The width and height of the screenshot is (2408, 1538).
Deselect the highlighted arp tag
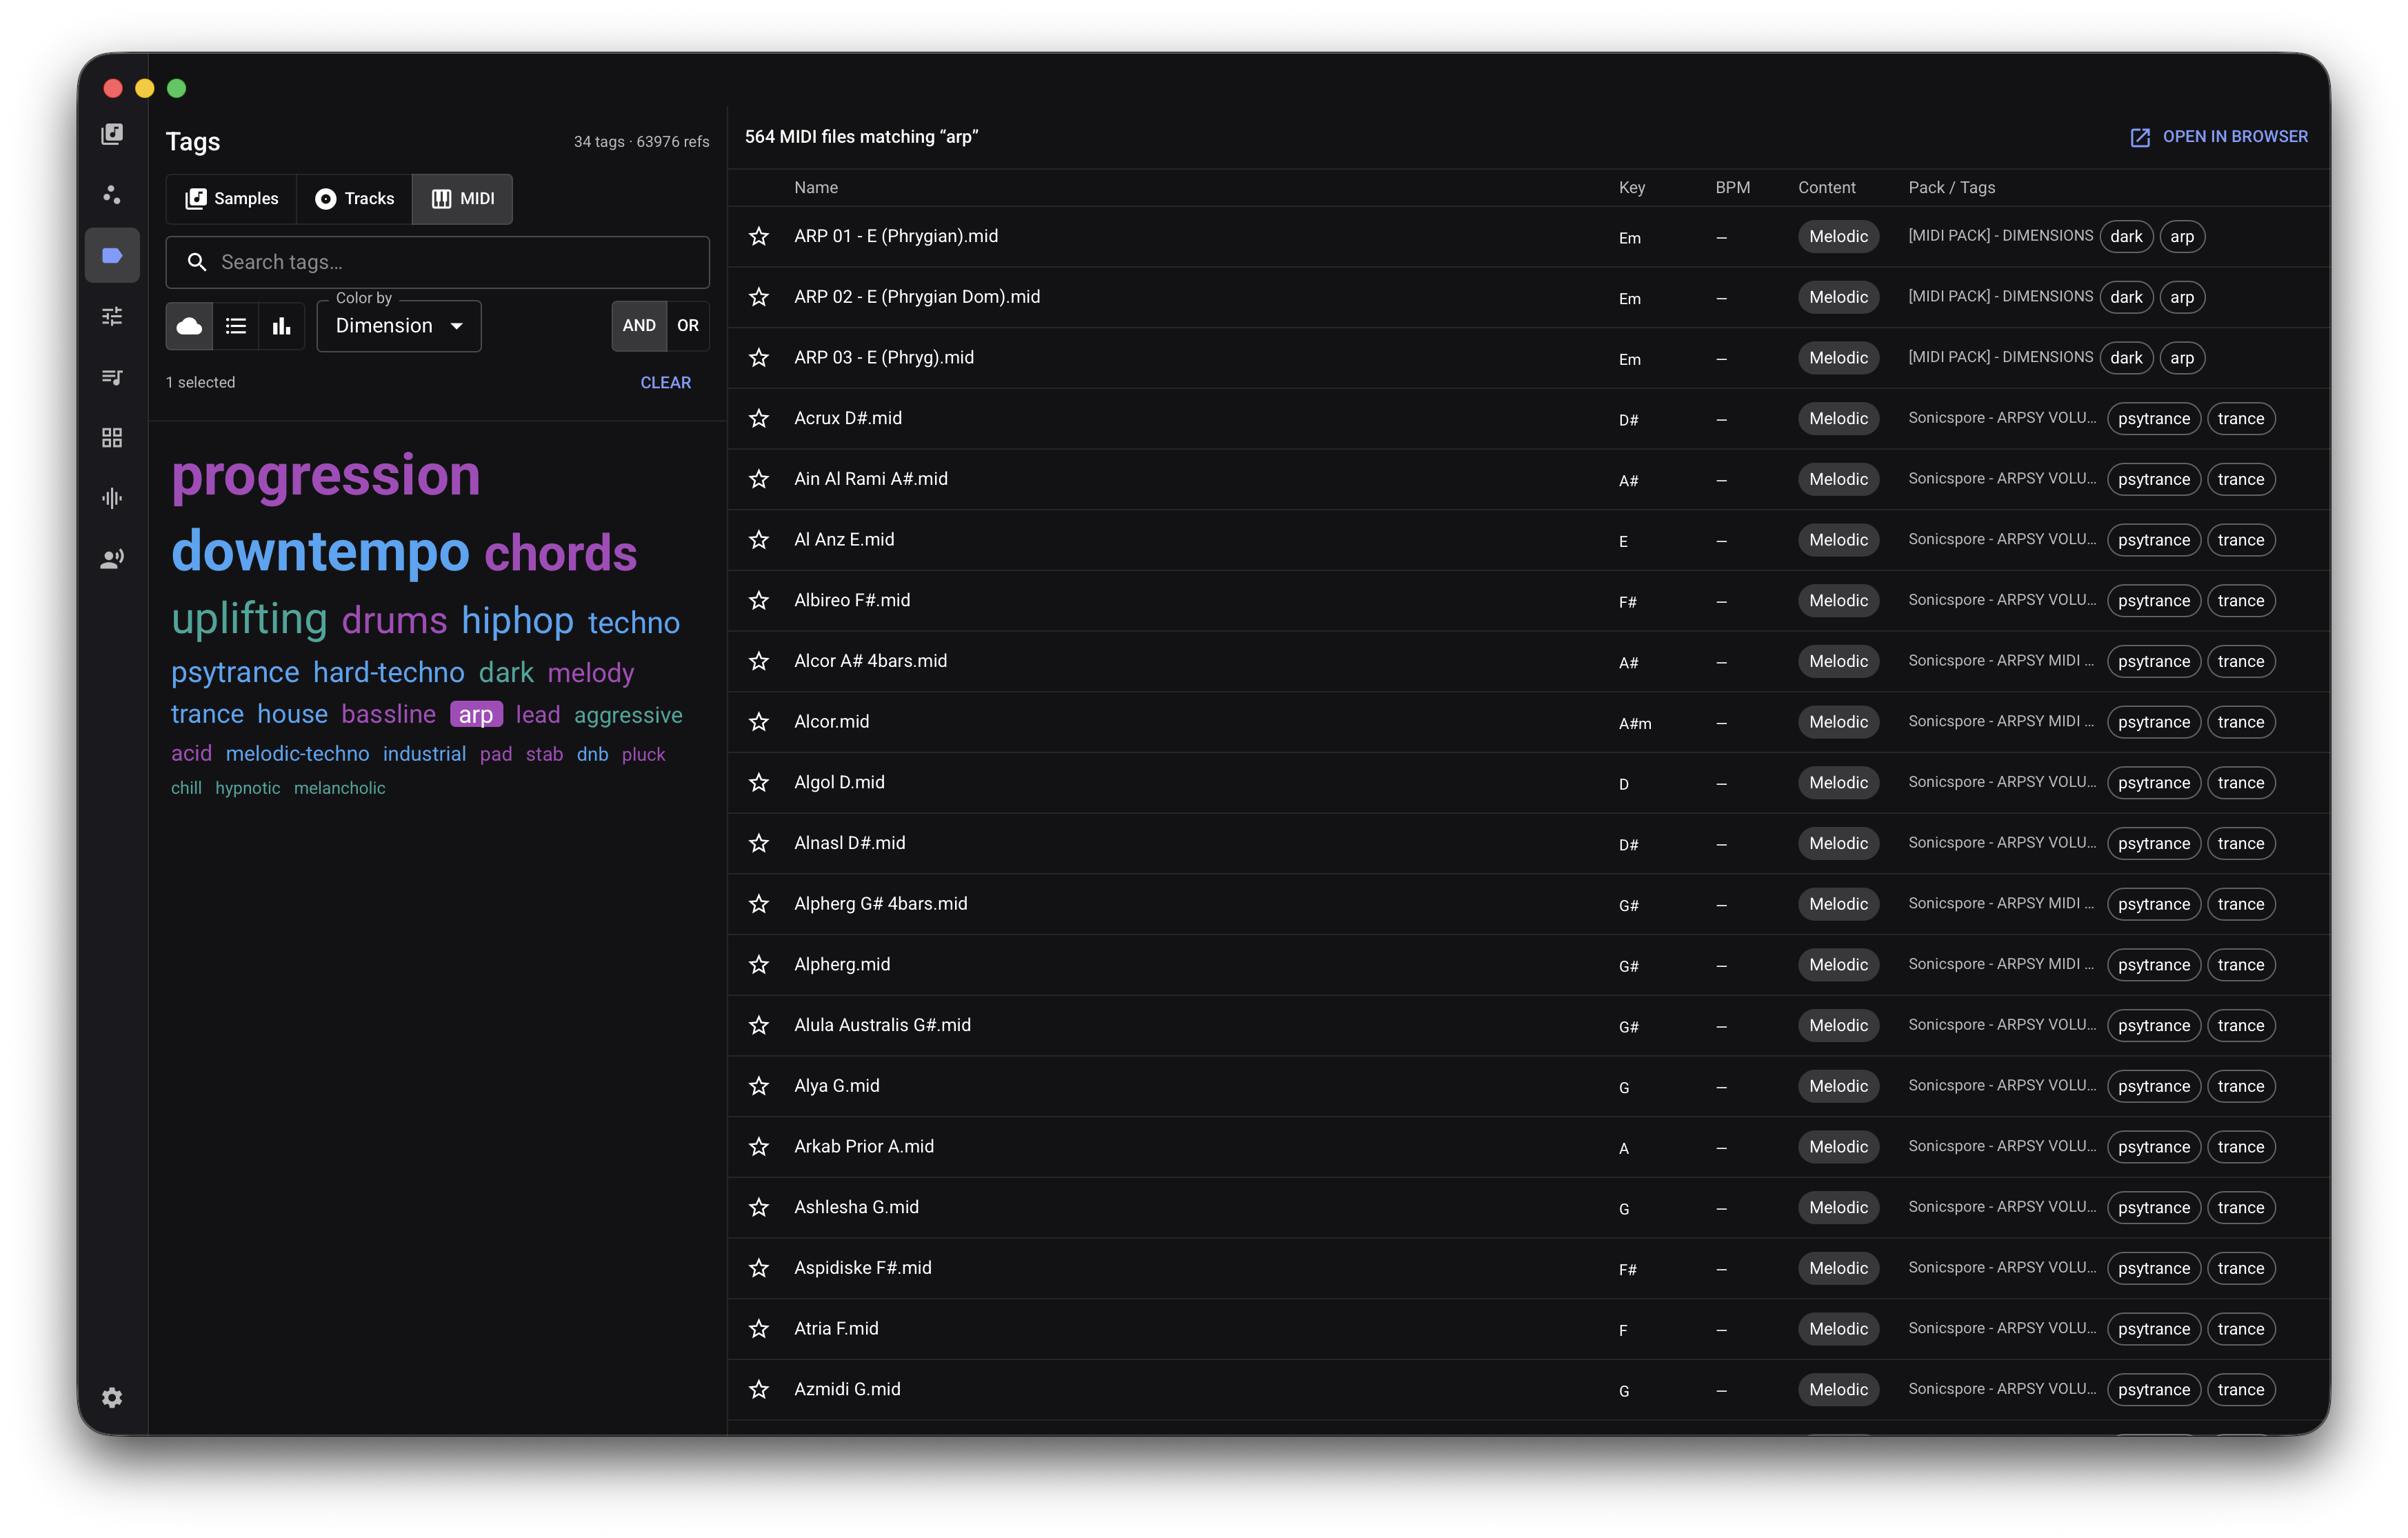[x=476, y=714]
